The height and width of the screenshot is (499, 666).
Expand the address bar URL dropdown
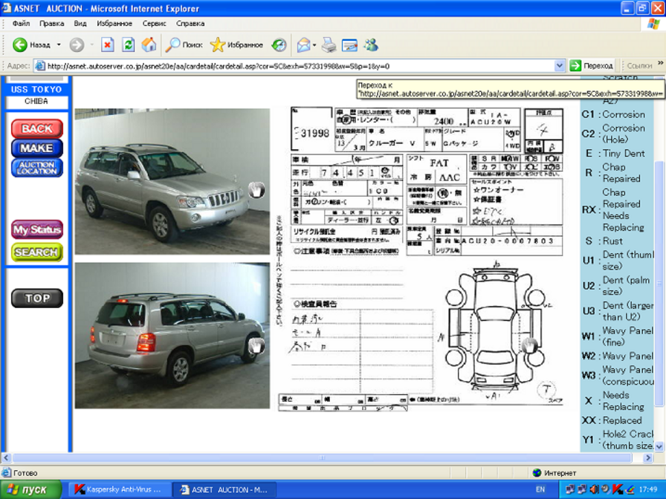(560, 66)
